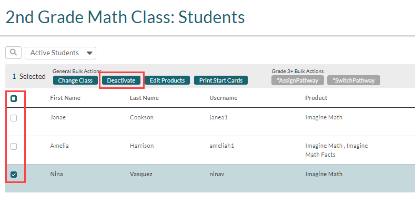Select the username janea1 cell

[218, 117]
